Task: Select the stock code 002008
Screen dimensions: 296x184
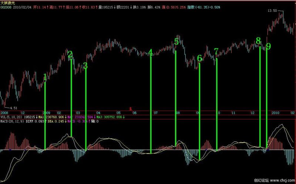Action: (x=6, y=7)
